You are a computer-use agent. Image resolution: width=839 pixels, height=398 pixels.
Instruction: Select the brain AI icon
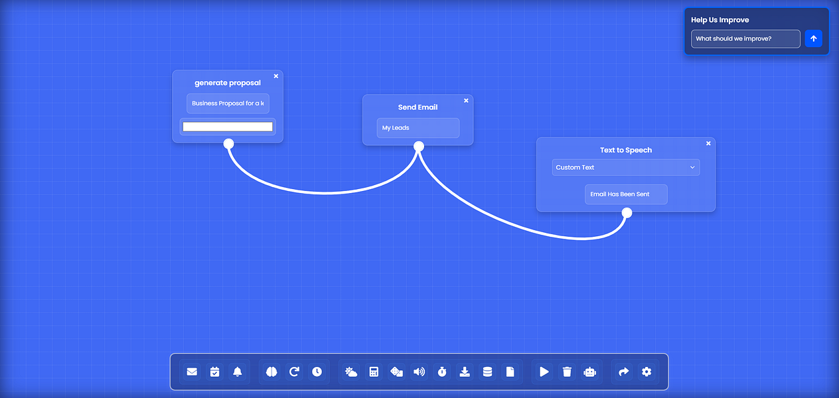[271, 371]
